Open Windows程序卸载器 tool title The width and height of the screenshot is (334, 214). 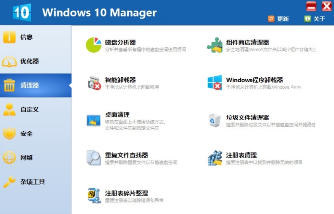pyautogui.click(x=255, y=80)
